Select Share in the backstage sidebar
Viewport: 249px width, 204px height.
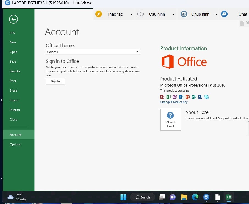tap(13, 90)
